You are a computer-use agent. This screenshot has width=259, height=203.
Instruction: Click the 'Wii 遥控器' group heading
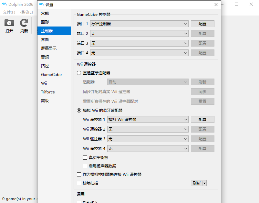pyautogui.click(x=86, y=64)
